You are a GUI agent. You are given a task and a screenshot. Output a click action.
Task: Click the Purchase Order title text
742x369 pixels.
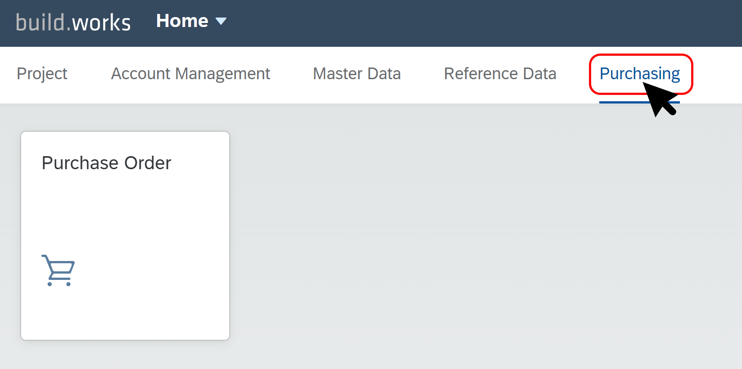click(107, 163)
